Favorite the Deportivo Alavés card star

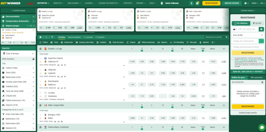coord(82,11)
